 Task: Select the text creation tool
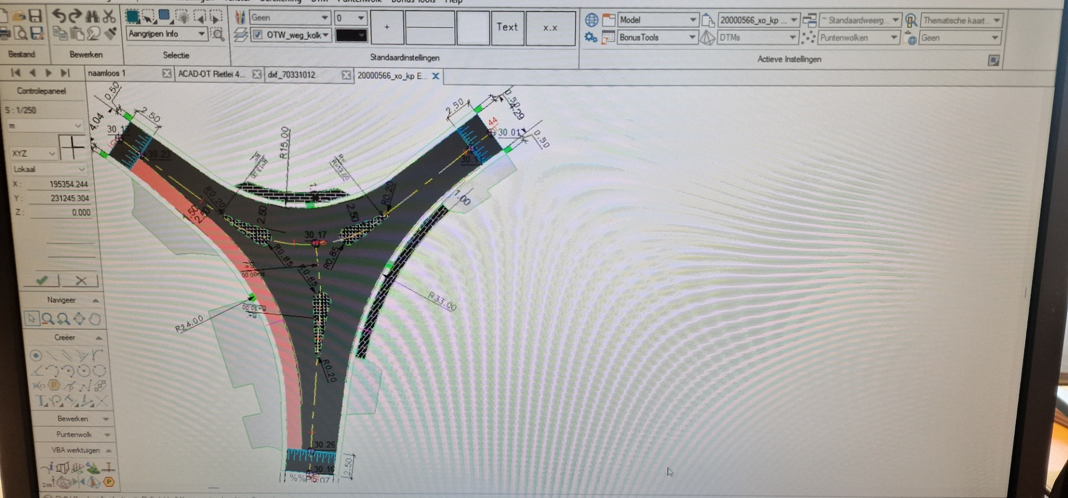click(41, 401)
